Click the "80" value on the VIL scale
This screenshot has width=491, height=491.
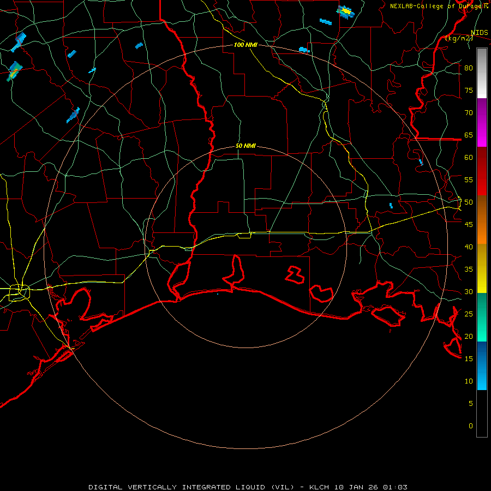(x=469, y=68)
